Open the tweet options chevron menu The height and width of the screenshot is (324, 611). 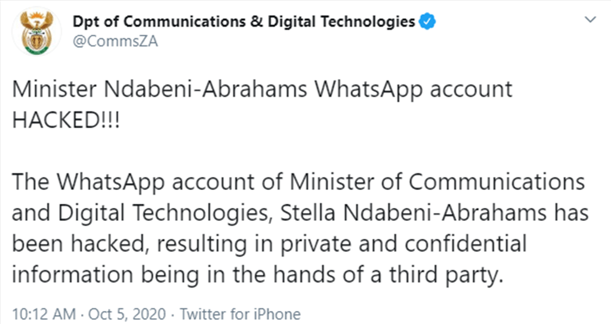coord(591,20)
